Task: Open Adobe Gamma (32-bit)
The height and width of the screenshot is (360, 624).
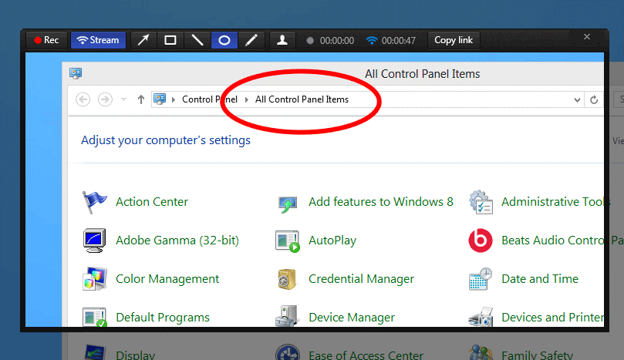Action: tap(177, 241)
